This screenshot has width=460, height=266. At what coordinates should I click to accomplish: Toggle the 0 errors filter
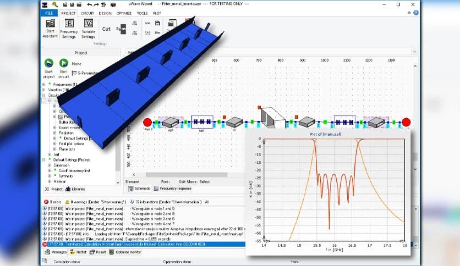(52, 202)
